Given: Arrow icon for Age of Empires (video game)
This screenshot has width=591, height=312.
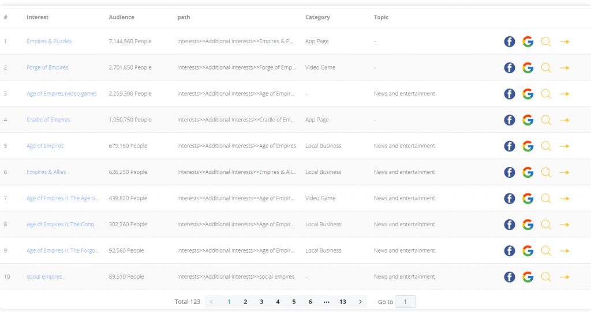Looking at the screenshot, I should tap(564, 94).
